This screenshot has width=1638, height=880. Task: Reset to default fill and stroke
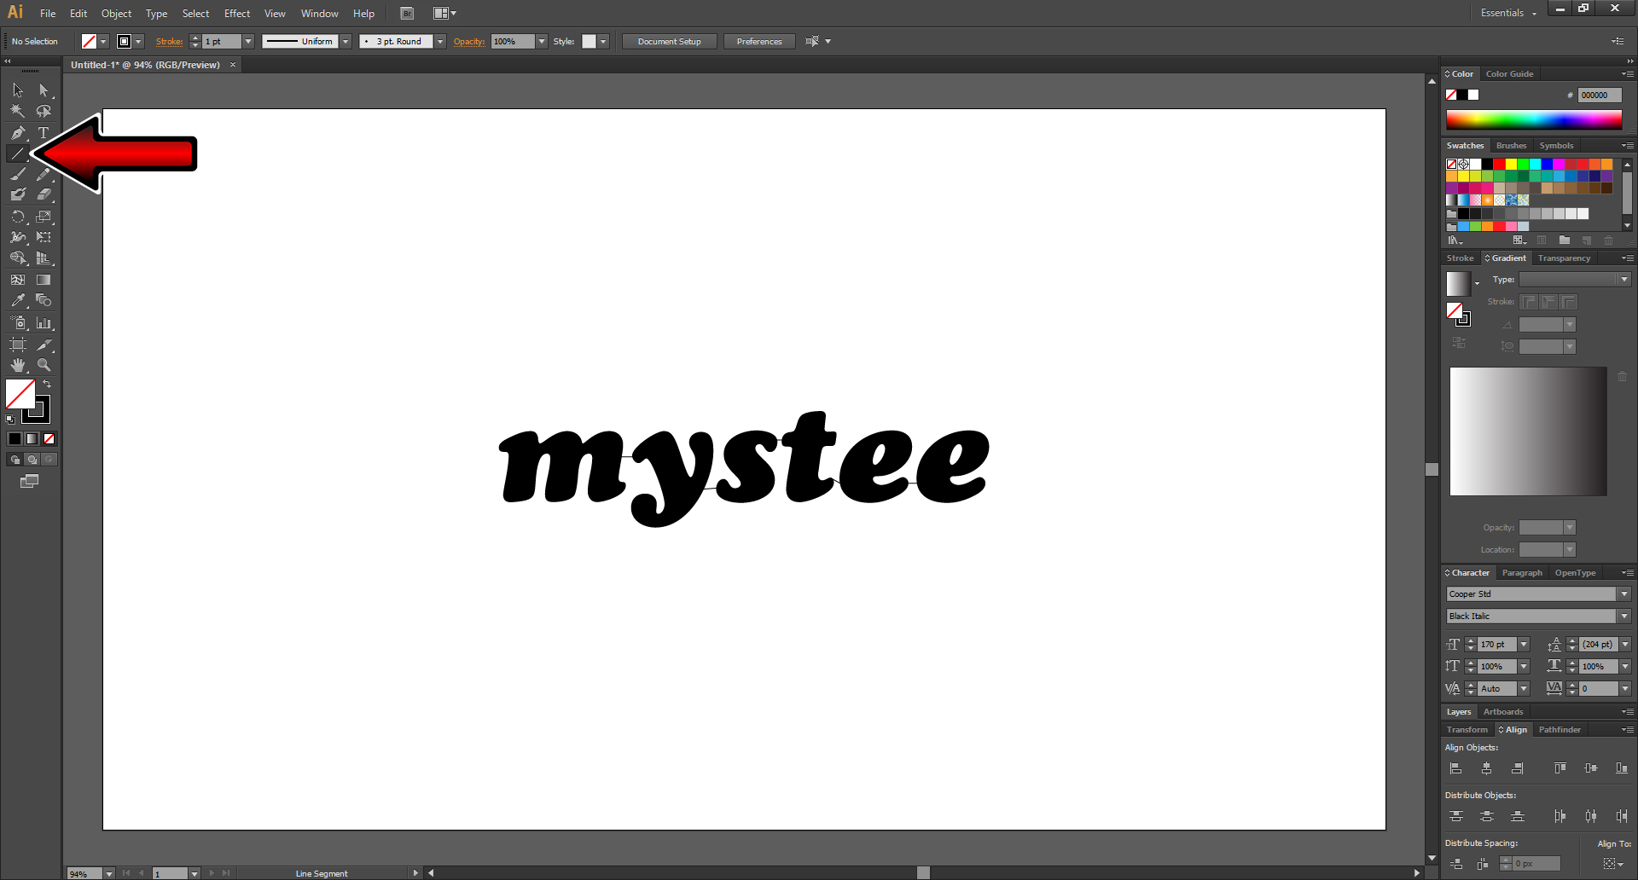pos(10,419)
